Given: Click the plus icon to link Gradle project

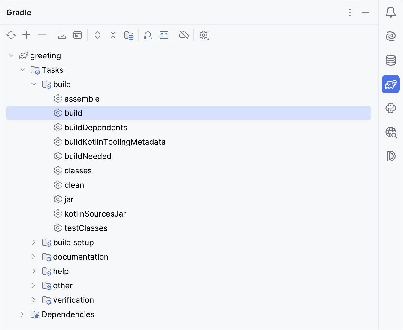Looking at the screenshot, I should pos(27,35).
